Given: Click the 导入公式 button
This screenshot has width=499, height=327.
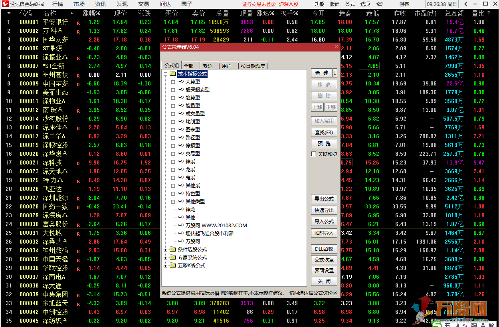Looking at the screenshot, I should [x=324, y=222].
